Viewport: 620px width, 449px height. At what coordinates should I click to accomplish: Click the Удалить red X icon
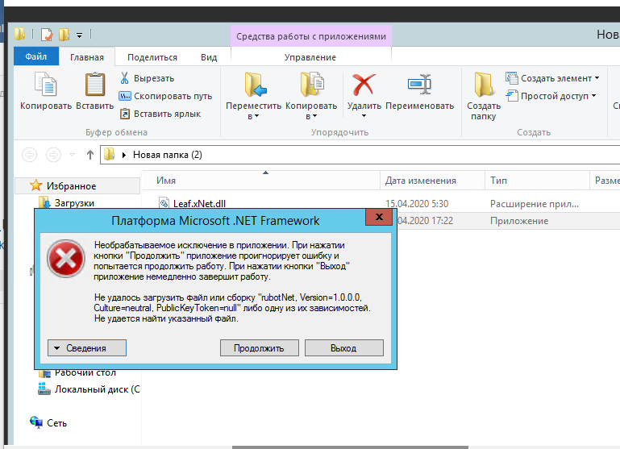point(364,85)
